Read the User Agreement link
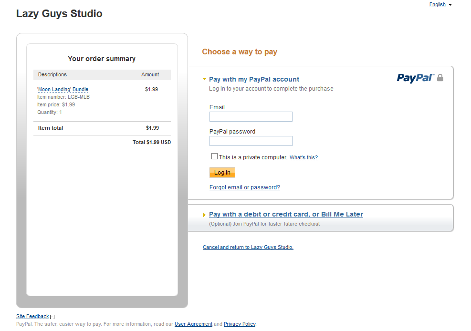This screenshot has height=331, width=471. (x=193, y=324)
